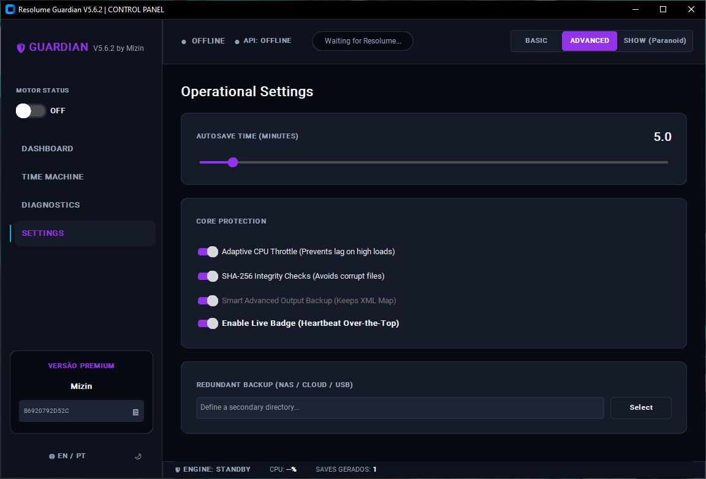The width and height of the screenshot is (706, 479).
Task: Click the Resolume Guardian title bar app icon
Action: (x=10, y=9)
